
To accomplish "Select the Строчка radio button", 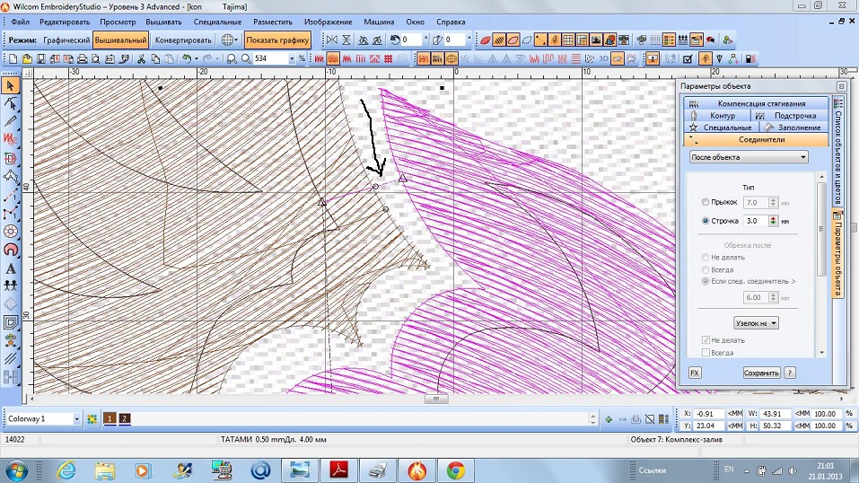I will point(706,220).
